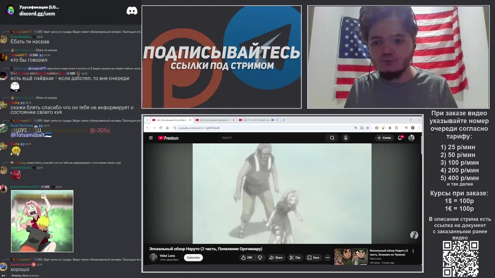Viewport: 495px width, 278px height.
Task: Dislike the Naruto review video
Action: tap(260, 258)
